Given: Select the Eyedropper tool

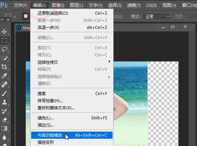Looking at the screenshot, I should pos(4,76).
